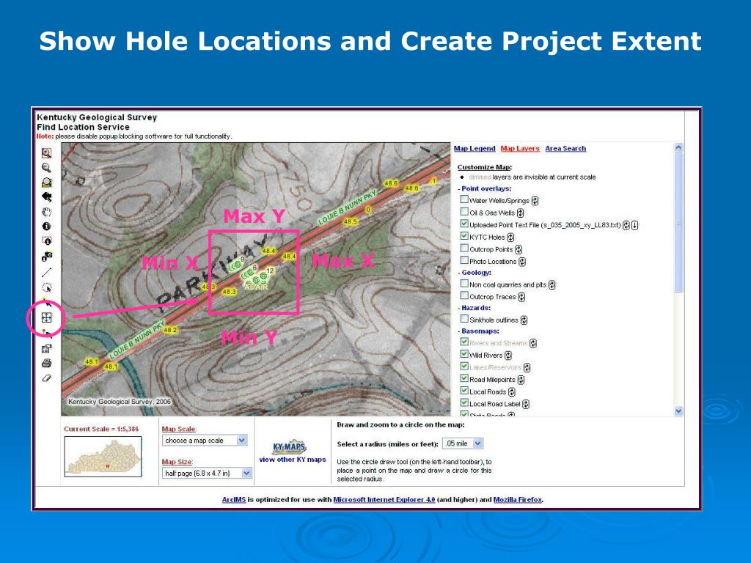The image size is (751, 563).
Task: Uncheck the Local Road Label basemap
Action: (x=464, y=402)
